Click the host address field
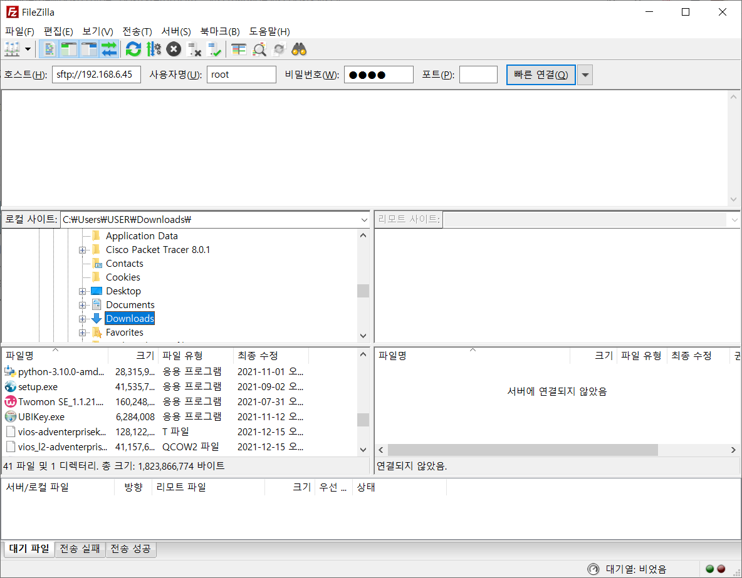 (97, 75)
